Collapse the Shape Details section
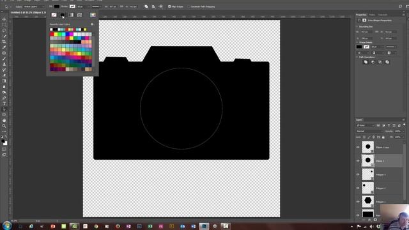Image resolution: width=409 pixels, height=230 pixels. point(357,42)
